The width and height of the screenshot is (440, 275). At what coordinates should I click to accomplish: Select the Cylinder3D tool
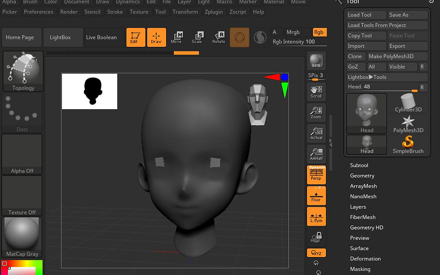pyautogui.click(x=408, y=103)
